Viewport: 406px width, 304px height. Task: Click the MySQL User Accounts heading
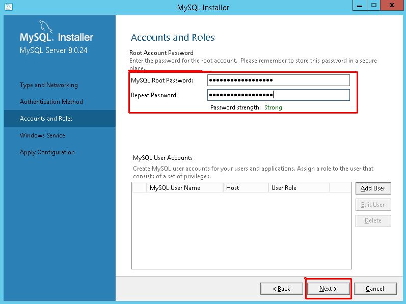click(x=163, y=158)
